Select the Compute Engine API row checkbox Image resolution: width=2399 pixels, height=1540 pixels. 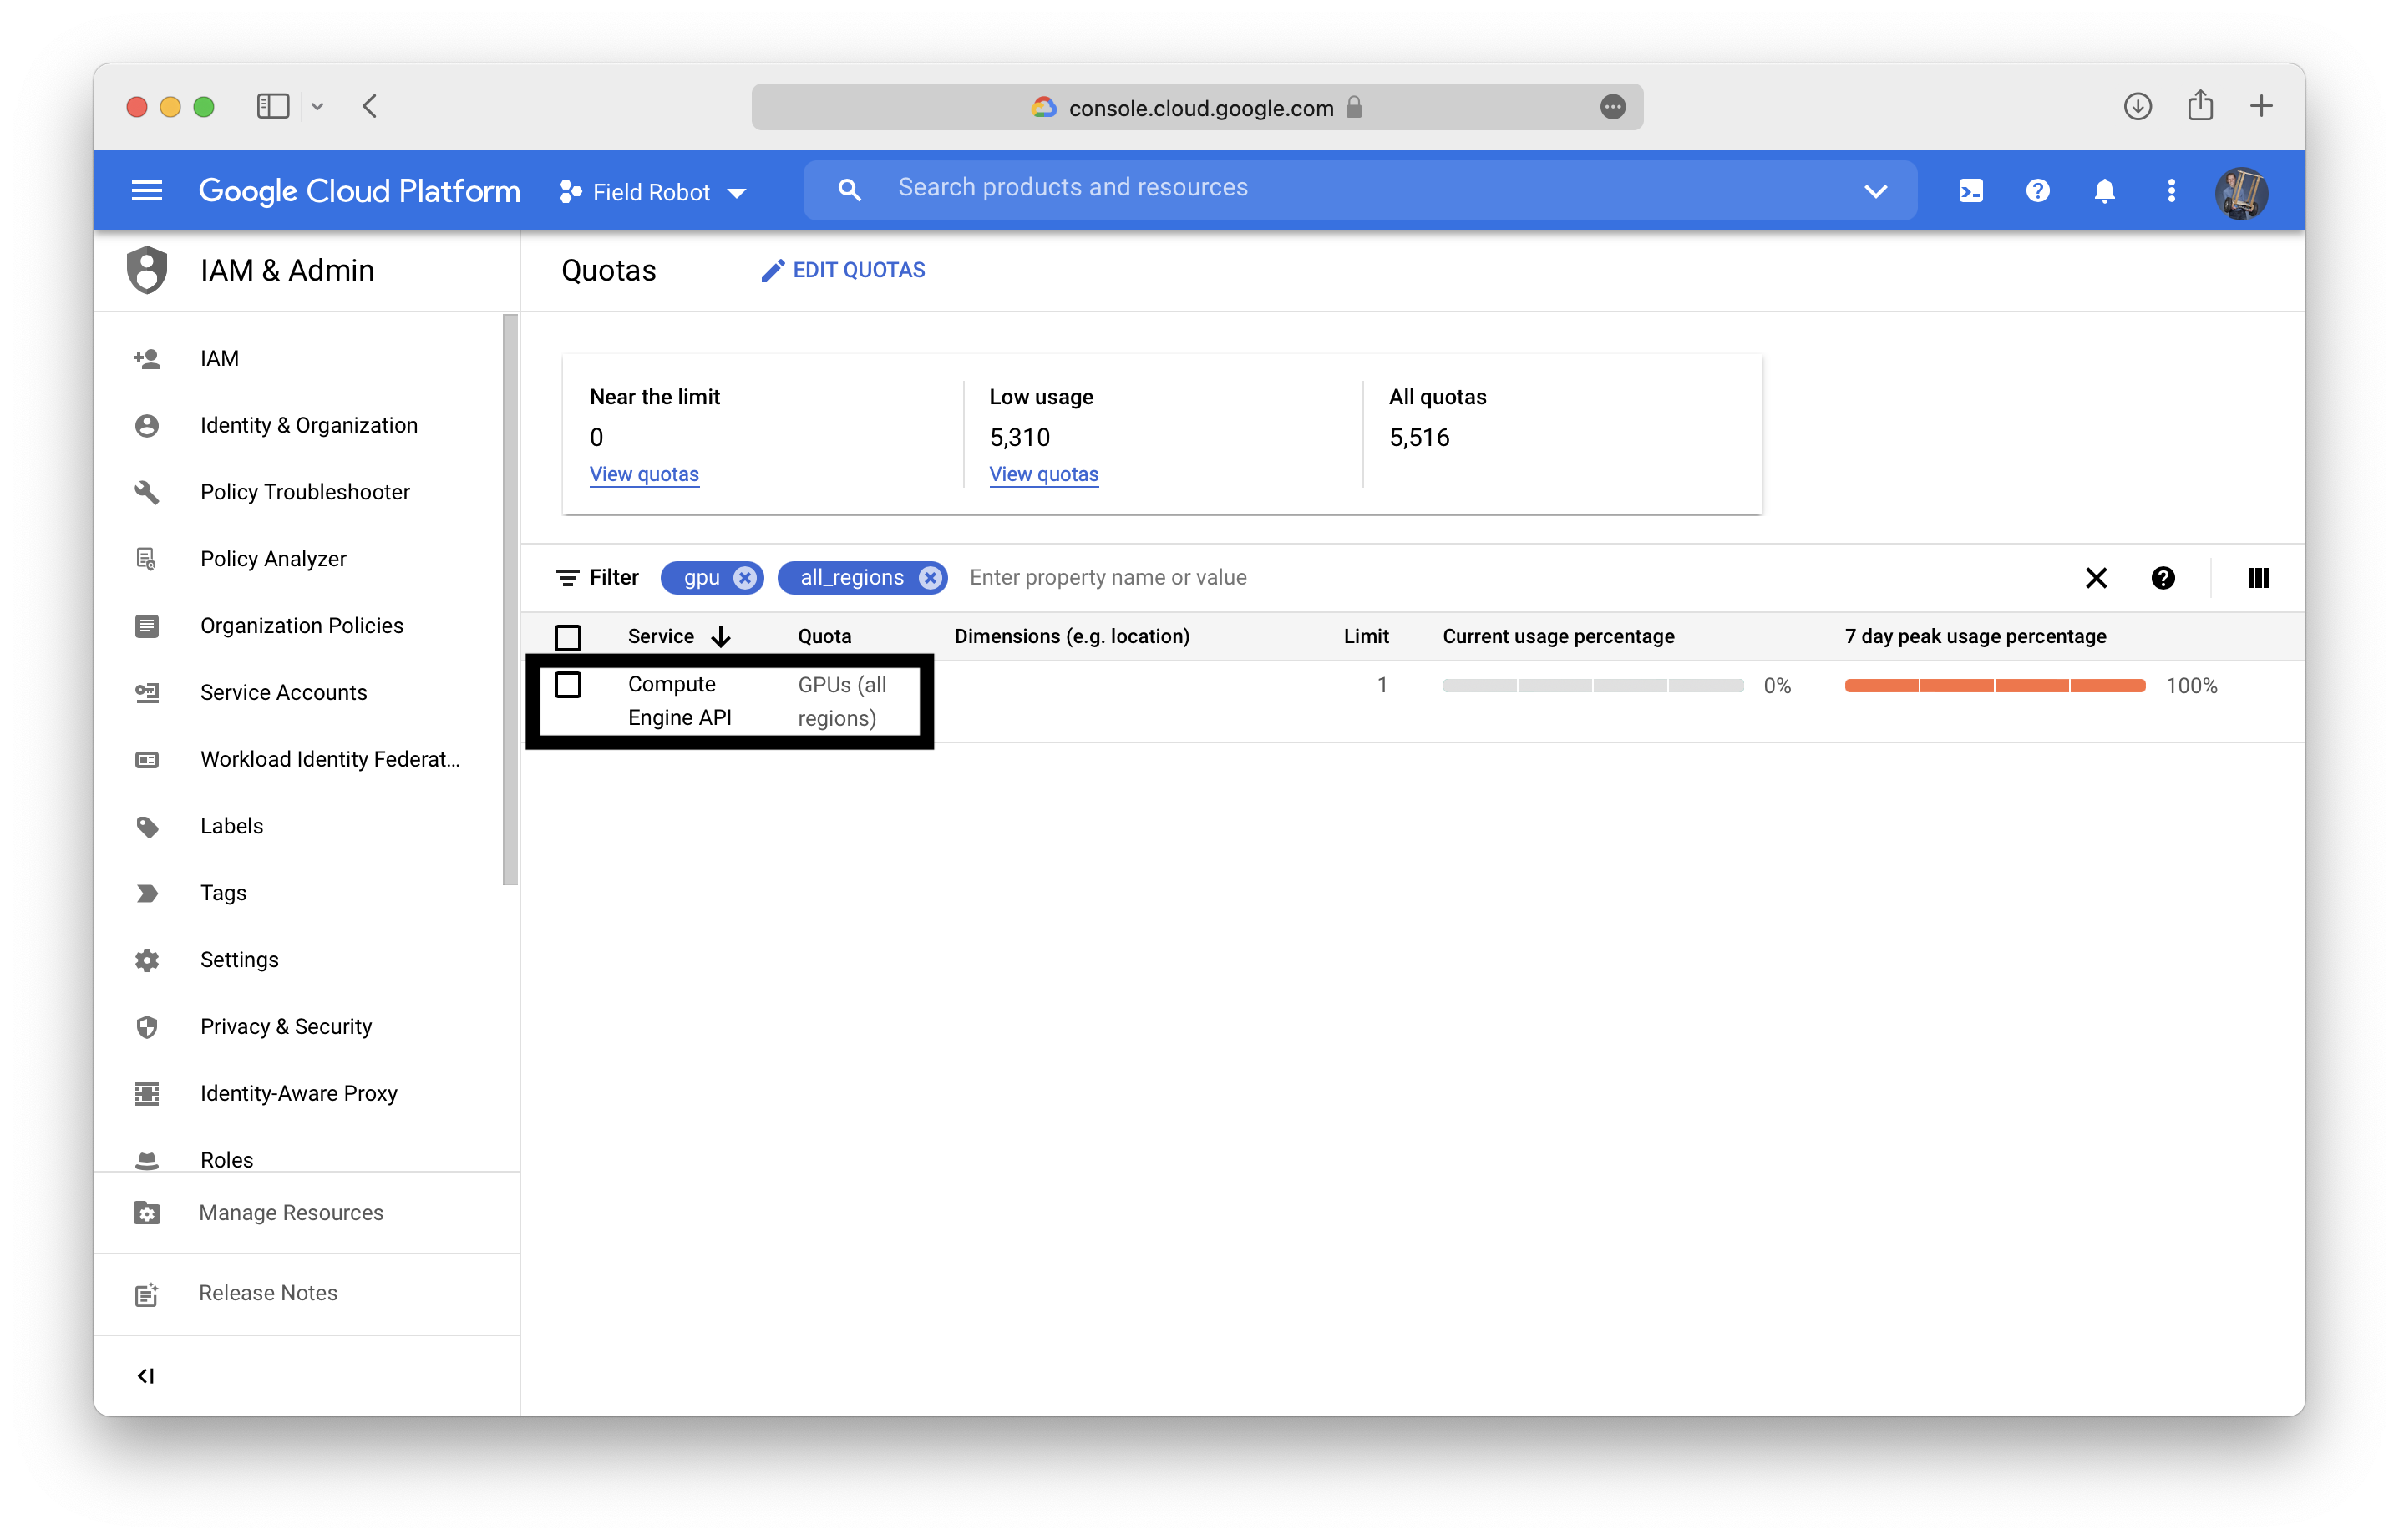[x=568, y=685]
